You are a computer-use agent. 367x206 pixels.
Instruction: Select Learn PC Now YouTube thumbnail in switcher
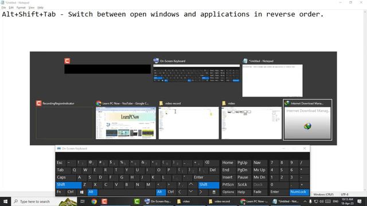coord(126,123)
